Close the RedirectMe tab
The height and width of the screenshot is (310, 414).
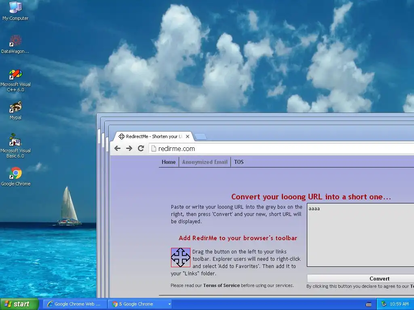click(188, 136)
